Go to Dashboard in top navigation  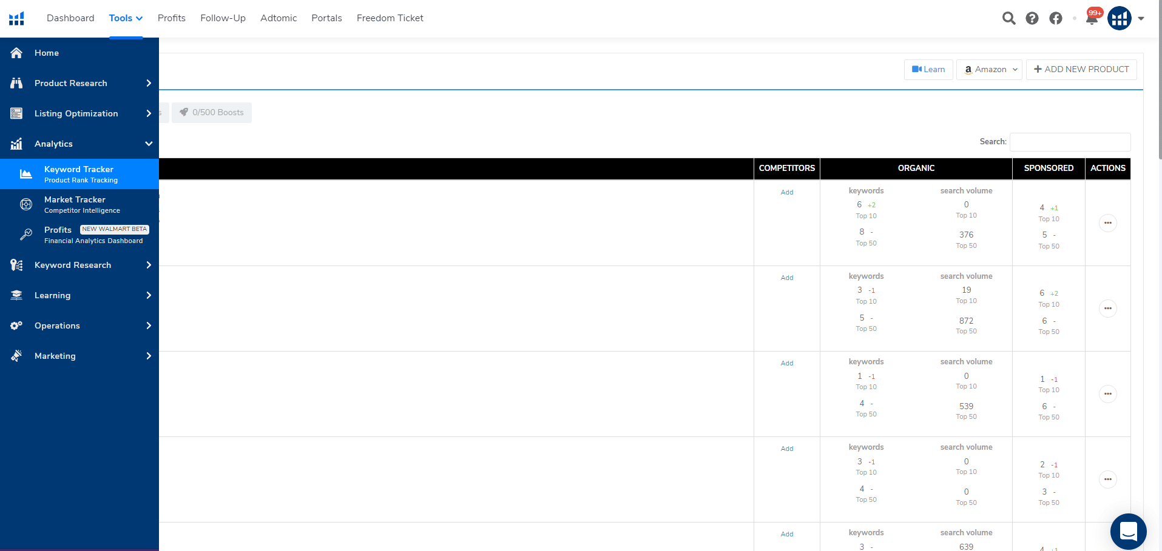click(x=70, y=18)
